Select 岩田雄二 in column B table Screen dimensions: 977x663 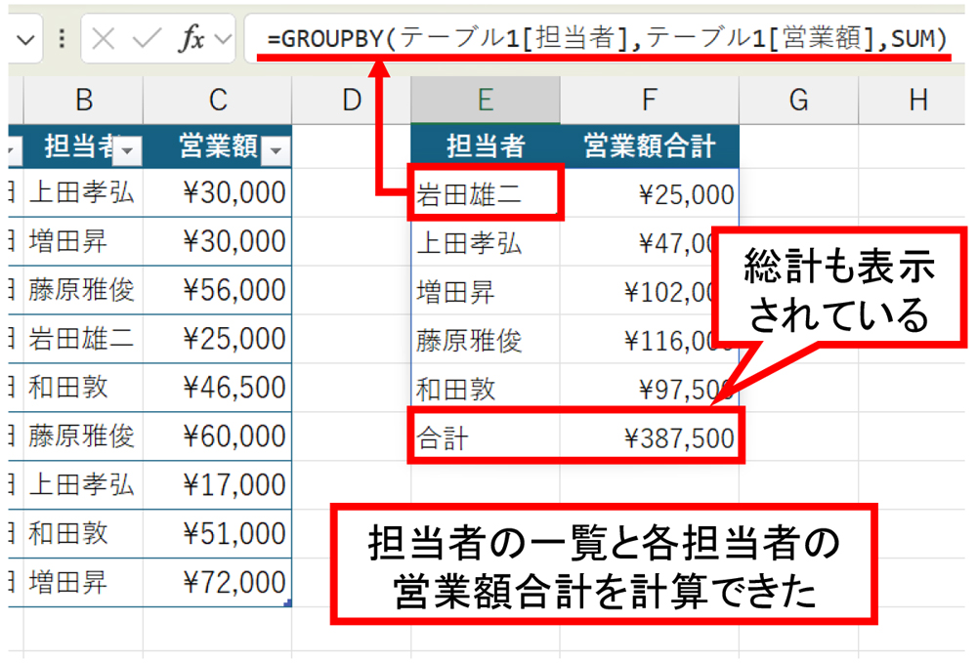pyautogui.click(x=83, y=339)
